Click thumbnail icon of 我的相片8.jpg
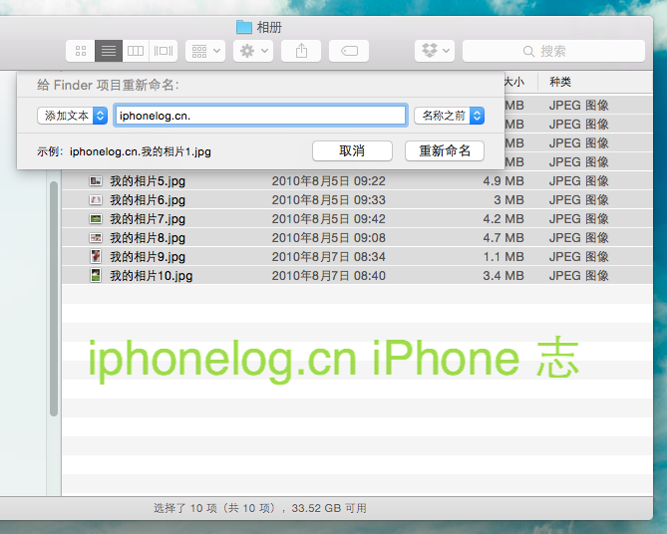Viewport: 667px width, 534px height. pos(96,238)
